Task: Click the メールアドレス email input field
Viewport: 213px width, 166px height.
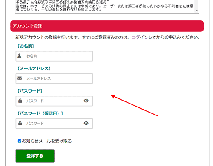Action: point(54,79)
